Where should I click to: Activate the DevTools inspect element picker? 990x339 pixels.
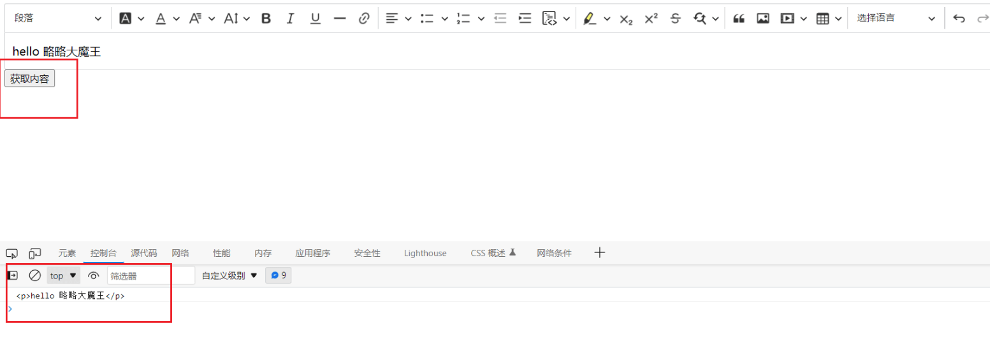click(11, 254)
